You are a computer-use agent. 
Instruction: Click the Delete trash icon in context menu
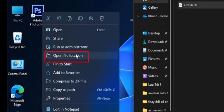pos(102,18)
